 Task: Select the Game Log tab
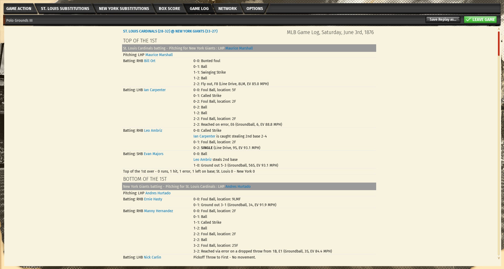click(x=199, y=9)
